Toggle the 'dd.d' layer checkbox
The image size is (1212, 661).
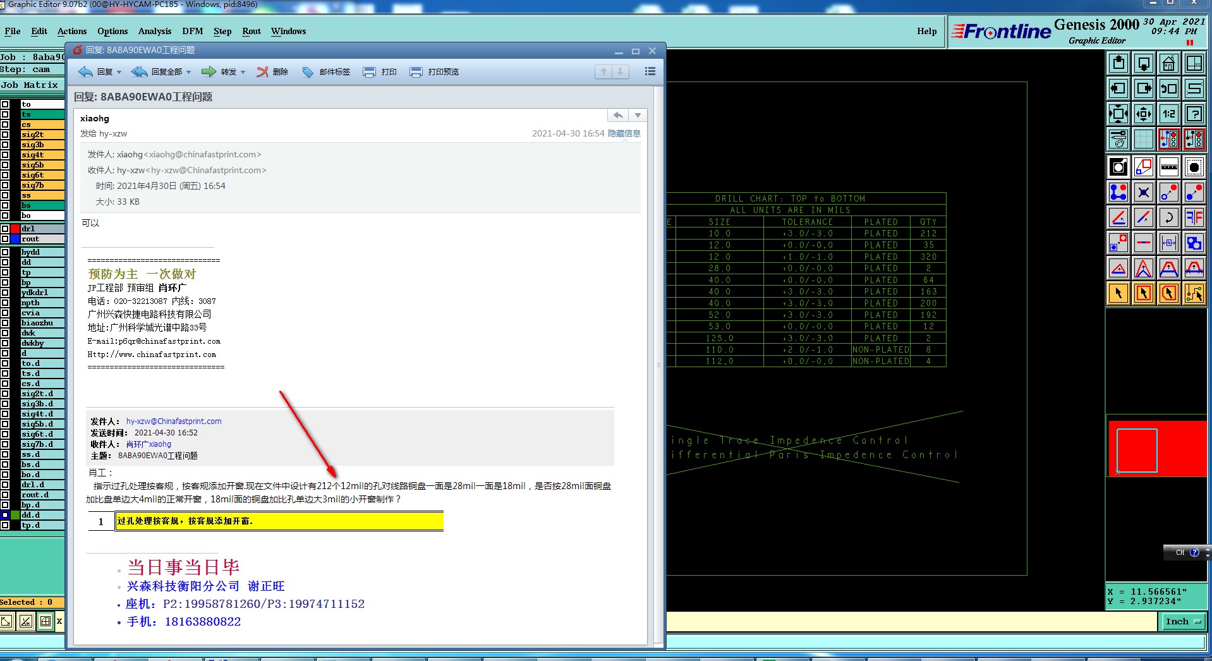pyautogui.click(x=5, y=515)
